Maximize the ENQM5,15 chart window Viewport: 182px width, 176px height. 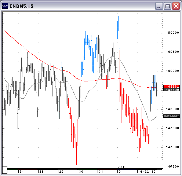[167, 6]
